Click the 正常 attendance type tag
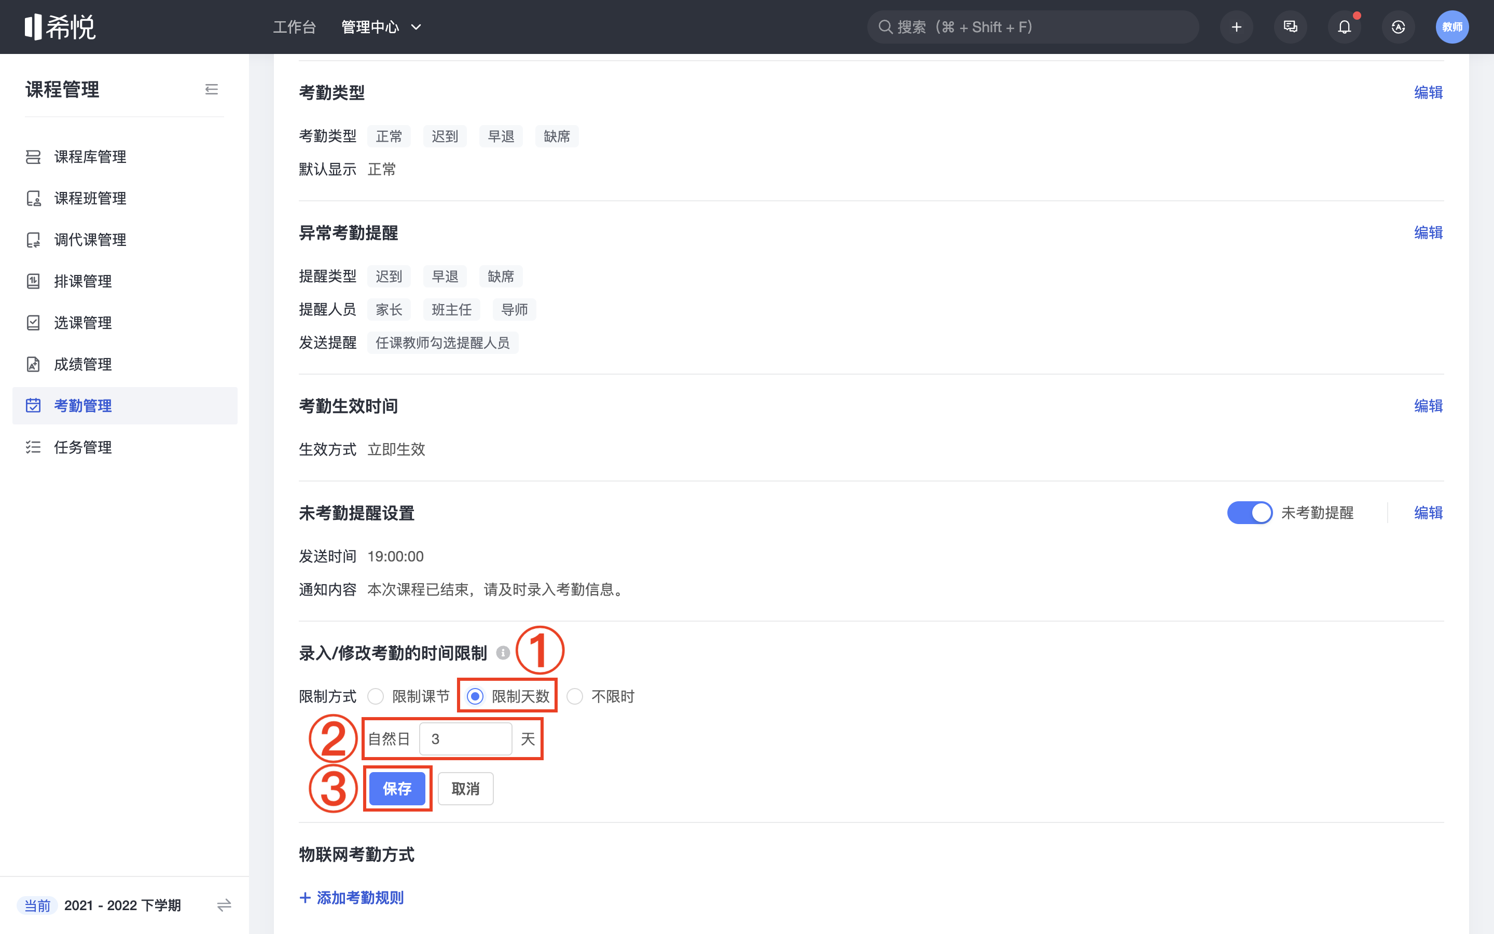 [389, 136]
